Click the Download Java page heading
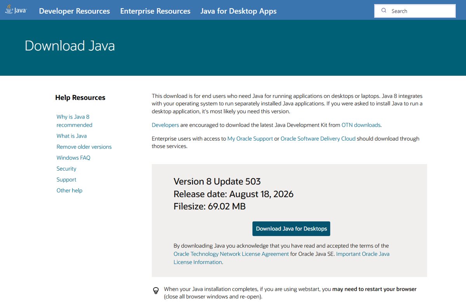Screen dimensions: 466x307 (x=70, y=46)
